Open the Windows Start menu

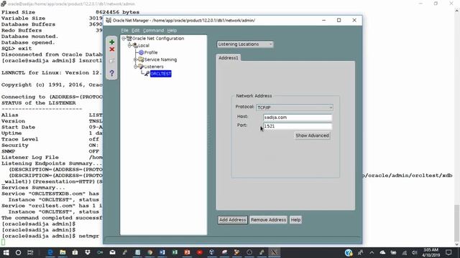6,252
